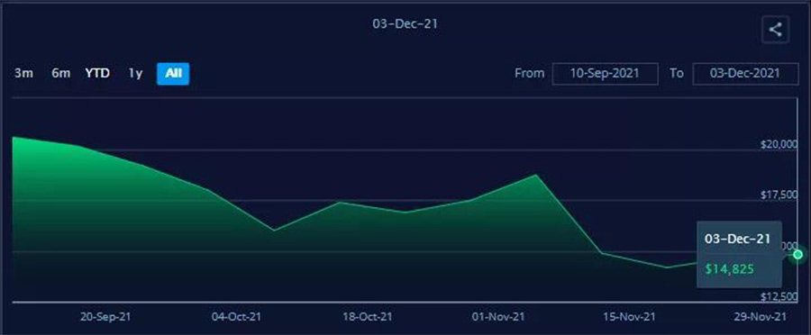This screenshot has height=335, width=811.
Task: Click the $12,500 y-axis label
Action: pos(779,297)
